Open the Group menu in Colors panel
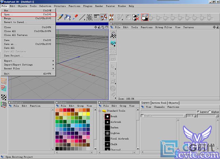220x159 pixels. tap(80, 106)
